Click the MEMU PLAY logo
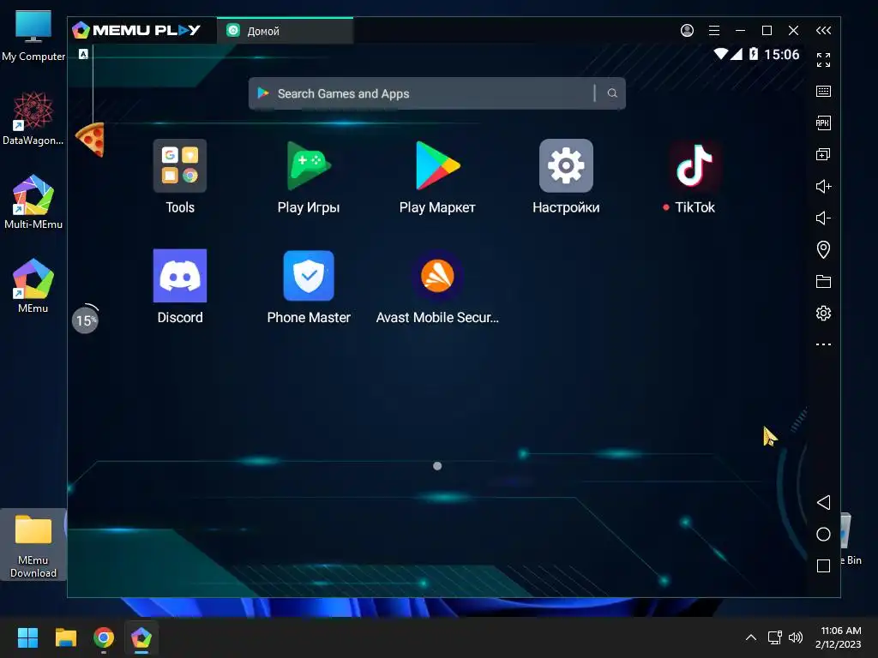The image size is (878, 658). 136,30
